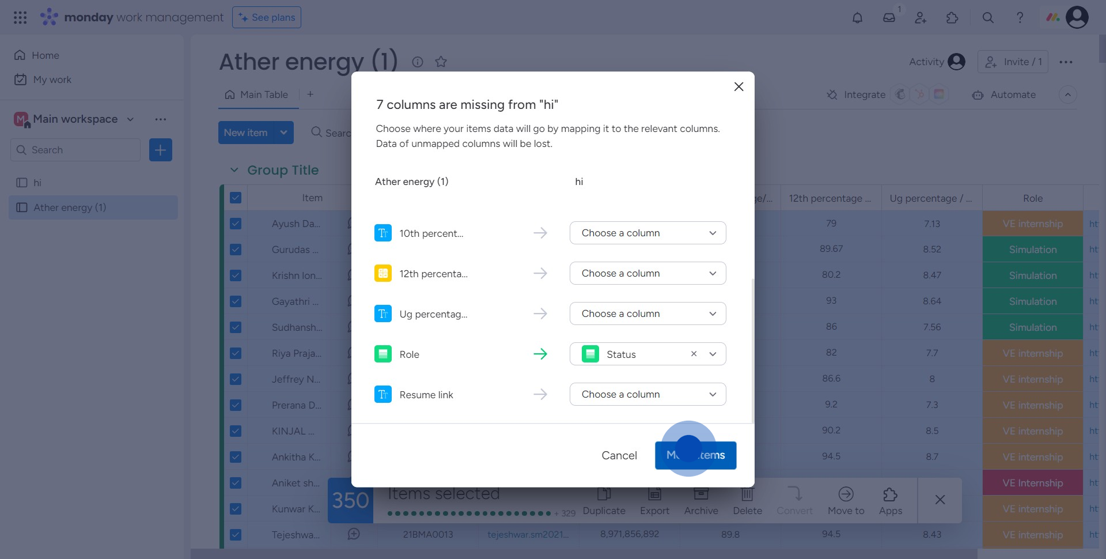Collapse the Group Title group
The image size is (1106, 559).
(234, 170)
